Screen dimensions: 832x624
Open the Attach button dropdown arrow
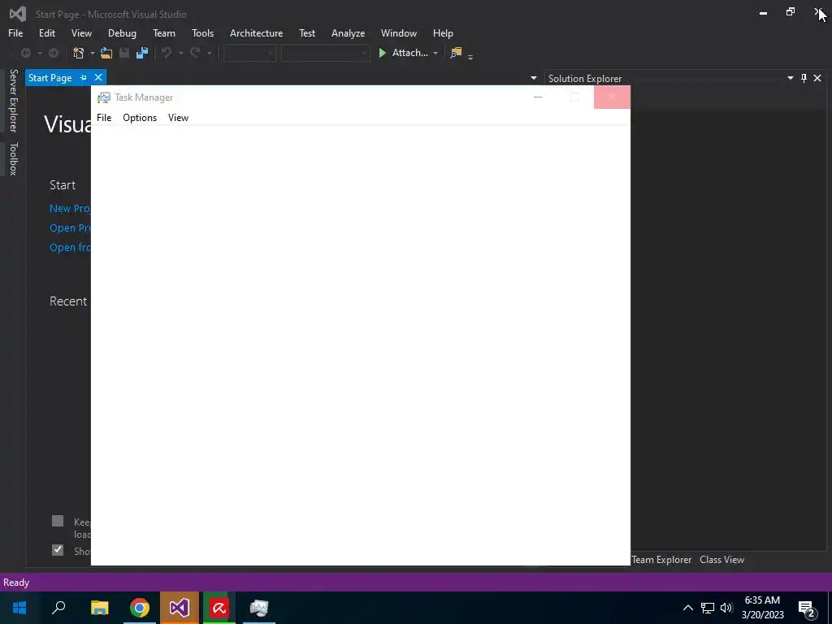435,53
